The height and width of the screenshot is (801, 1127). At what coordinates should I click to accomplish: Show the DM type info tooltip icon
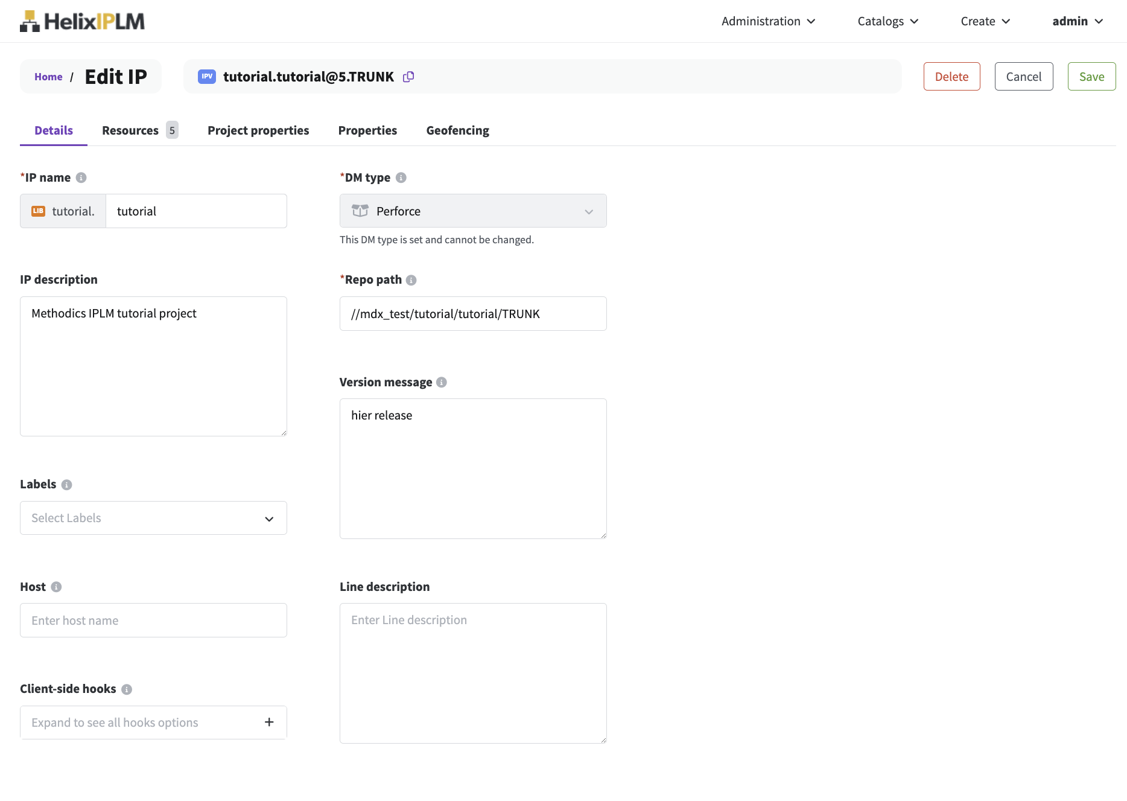[x=401, y=177]
